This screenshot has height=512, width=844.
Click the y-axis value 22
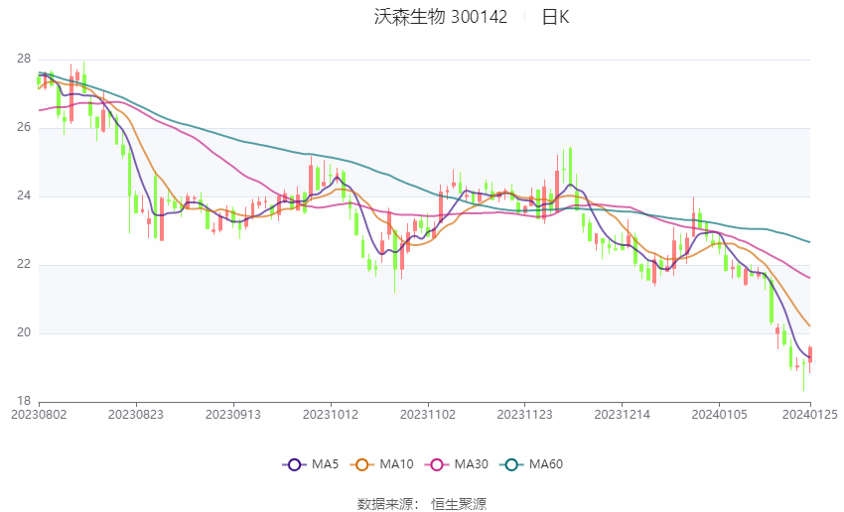(24, 265)
